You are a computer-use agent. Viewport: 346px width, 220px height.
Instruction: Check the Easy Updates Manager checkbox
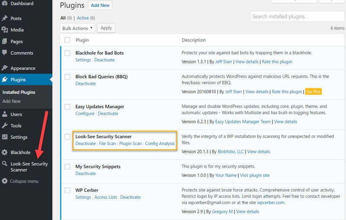click(67, 107)
